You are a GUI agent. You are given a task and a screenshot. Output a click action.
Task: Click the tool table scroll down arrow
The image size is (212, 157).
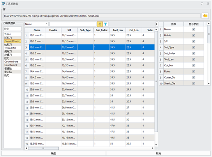[x=157, y=144]
